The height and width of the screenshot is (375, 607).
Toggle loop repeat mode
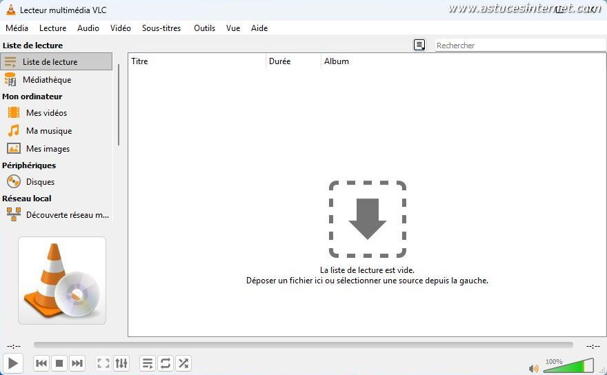pyautogui.click(x=166, y=363)
